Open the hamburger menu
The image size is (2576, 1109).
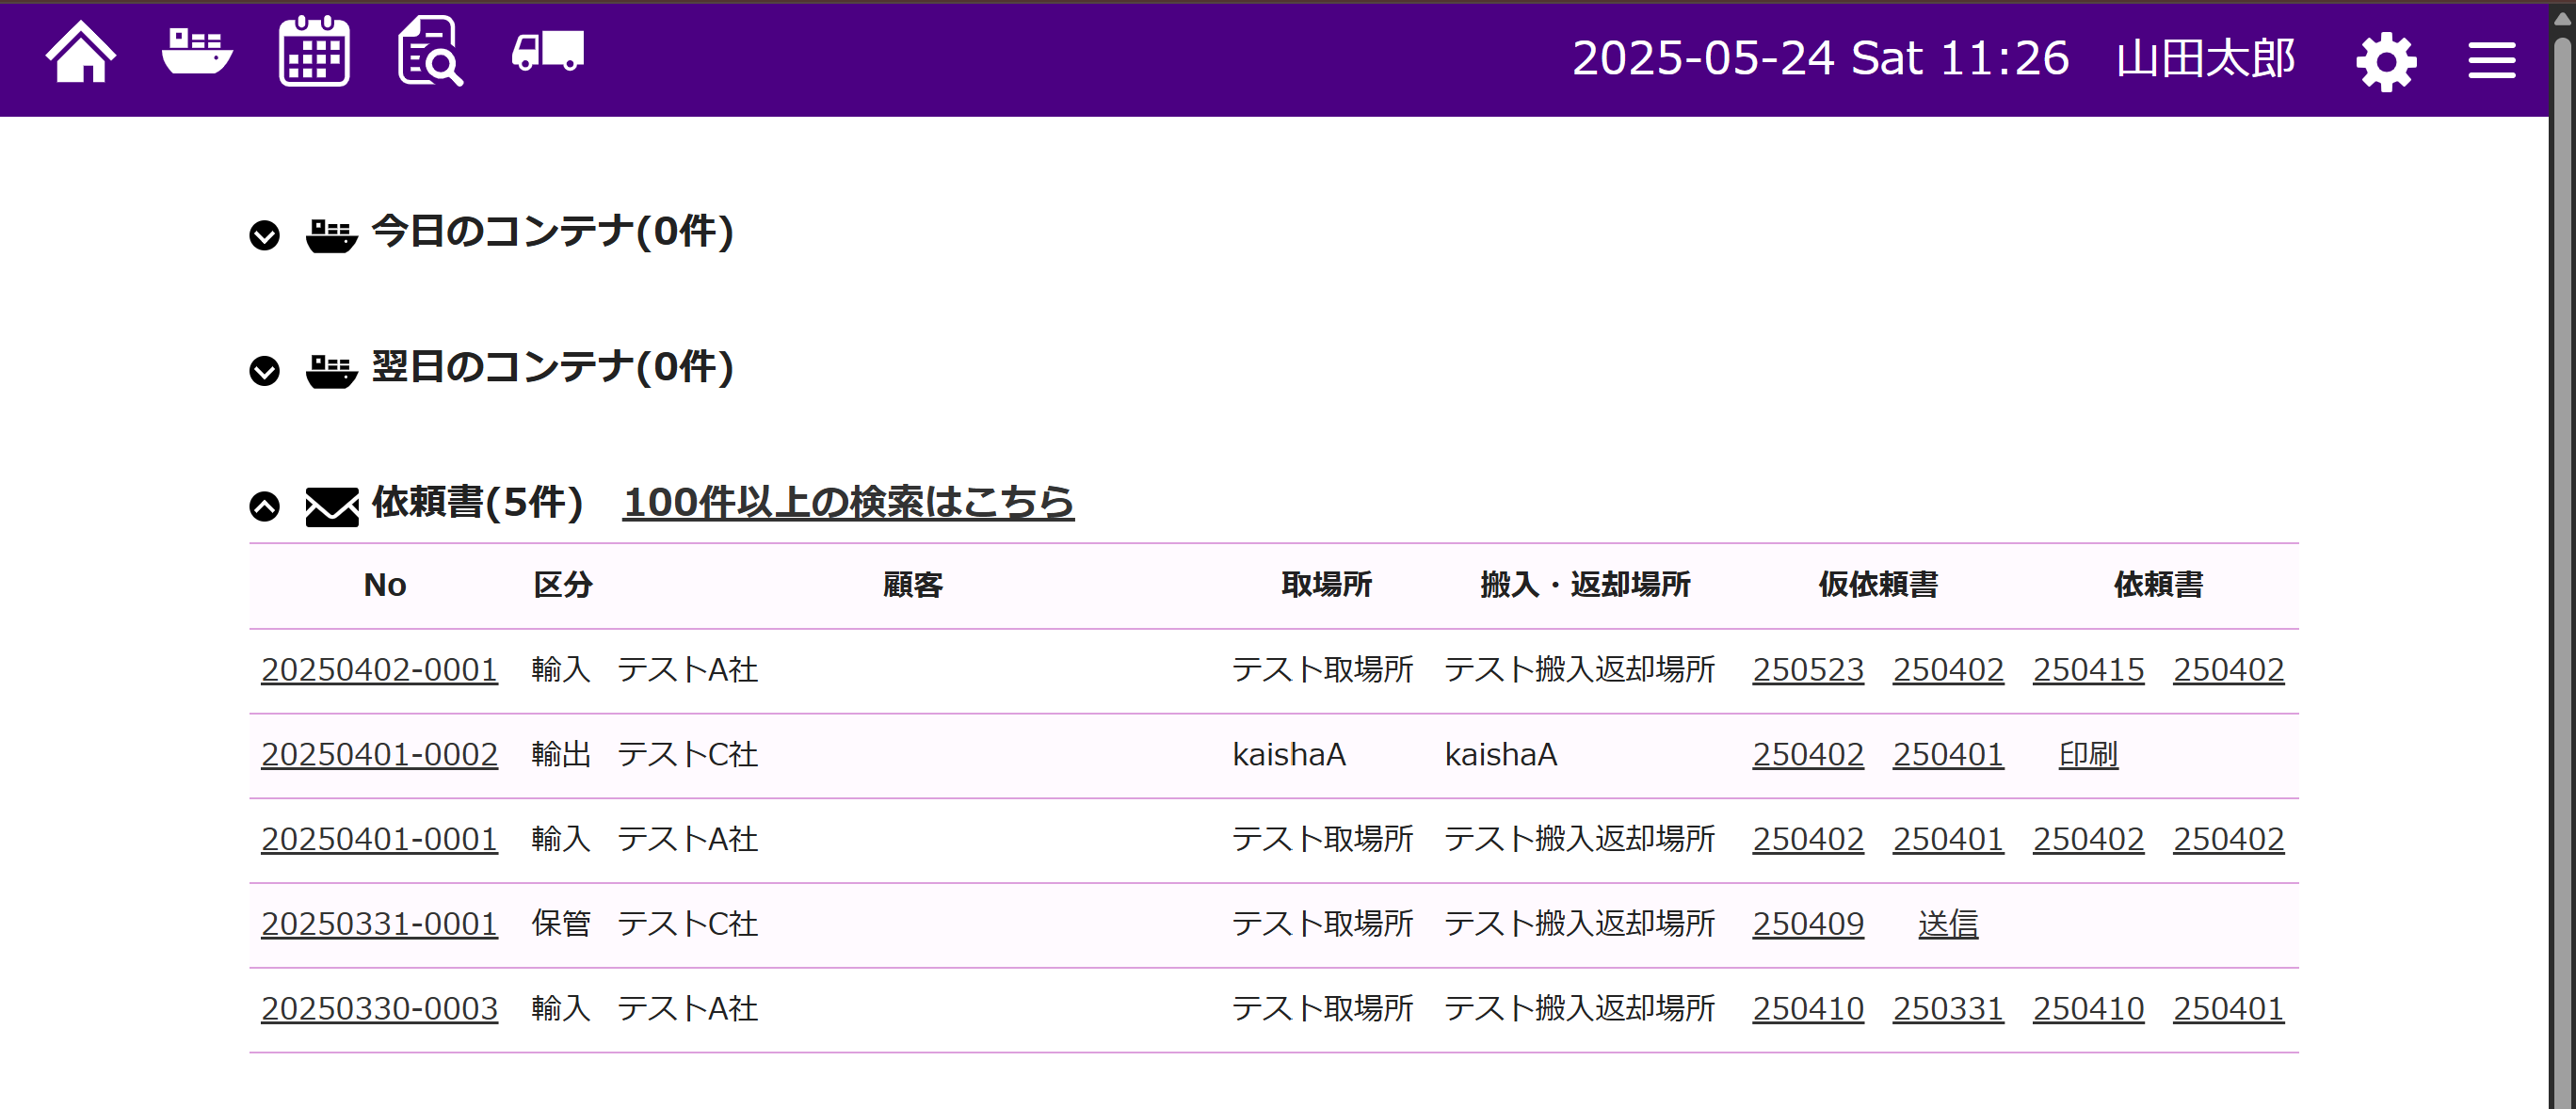2491,60
